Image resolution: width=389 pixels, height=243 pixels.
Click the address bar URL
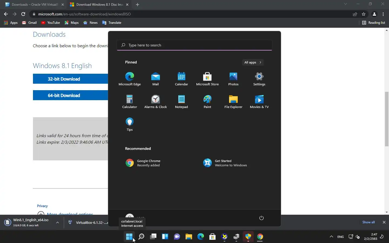point(85,14)
